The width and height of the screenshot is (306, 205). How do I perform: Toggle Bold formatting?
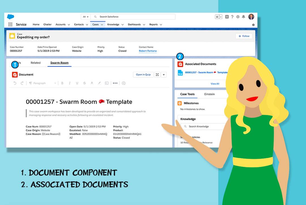click(62, 83)
